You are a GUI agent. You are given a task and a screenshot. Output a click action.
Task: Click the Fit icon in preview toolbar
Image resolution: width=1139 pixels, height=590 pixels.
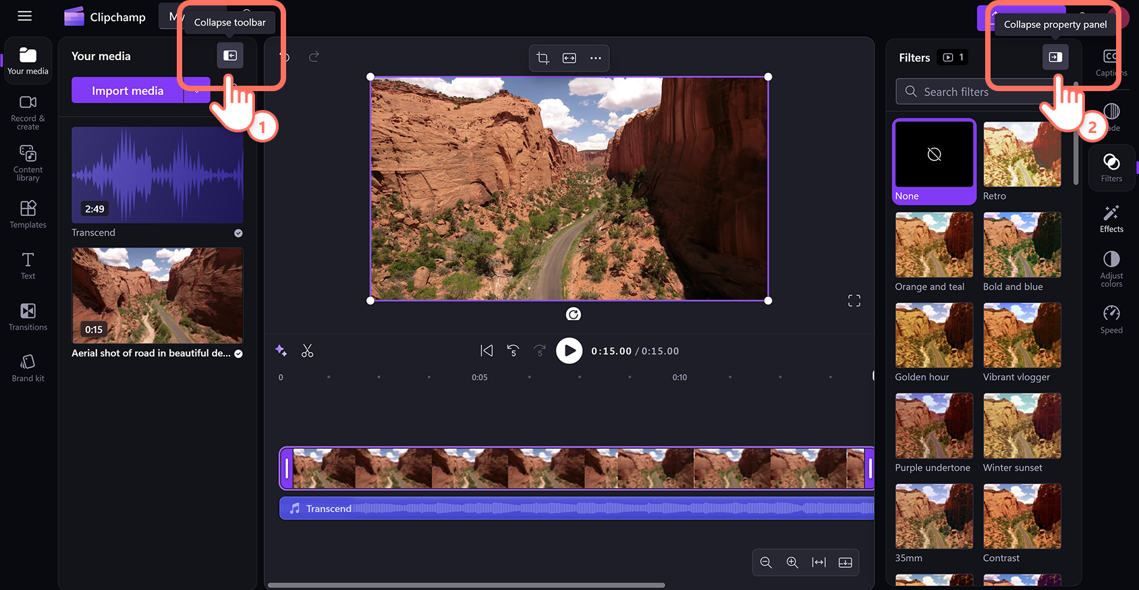coord(569,58)
